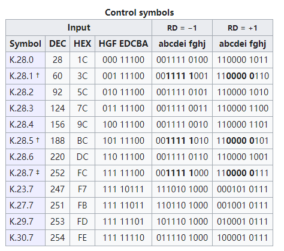The width and height of the screenshot is (284, 251).
Task: Click the HGF EDCBA column header
Action: (x=123, y=44)
